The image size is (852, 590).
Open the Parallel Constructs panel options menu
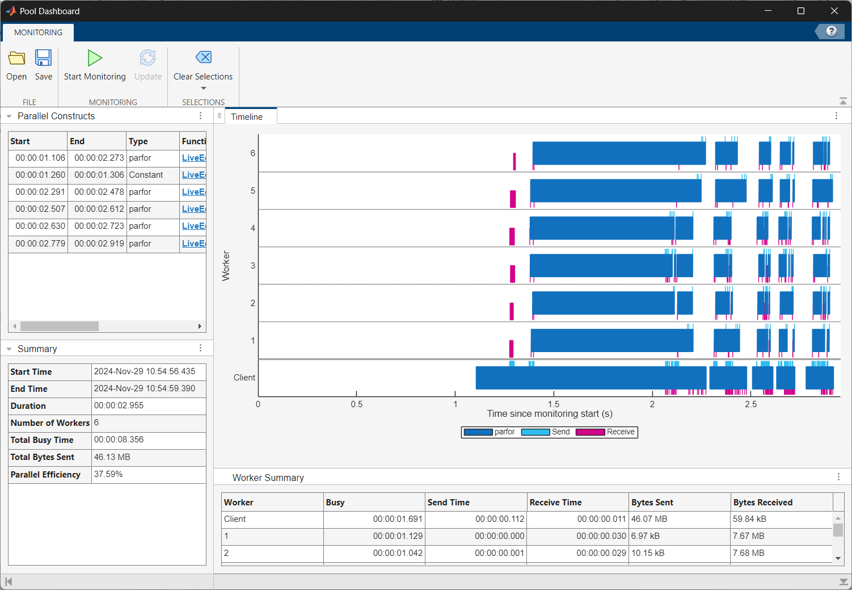(200, 115)
